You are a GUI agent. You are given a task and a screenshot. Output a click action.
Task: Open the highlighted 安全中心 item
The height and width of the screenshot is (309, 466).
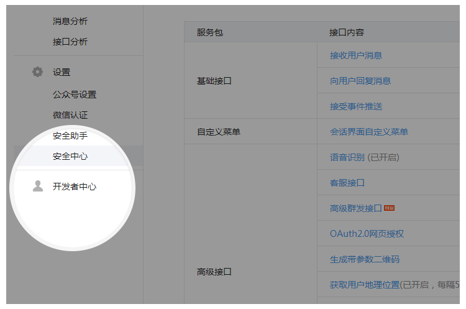[x=70, y=156]
